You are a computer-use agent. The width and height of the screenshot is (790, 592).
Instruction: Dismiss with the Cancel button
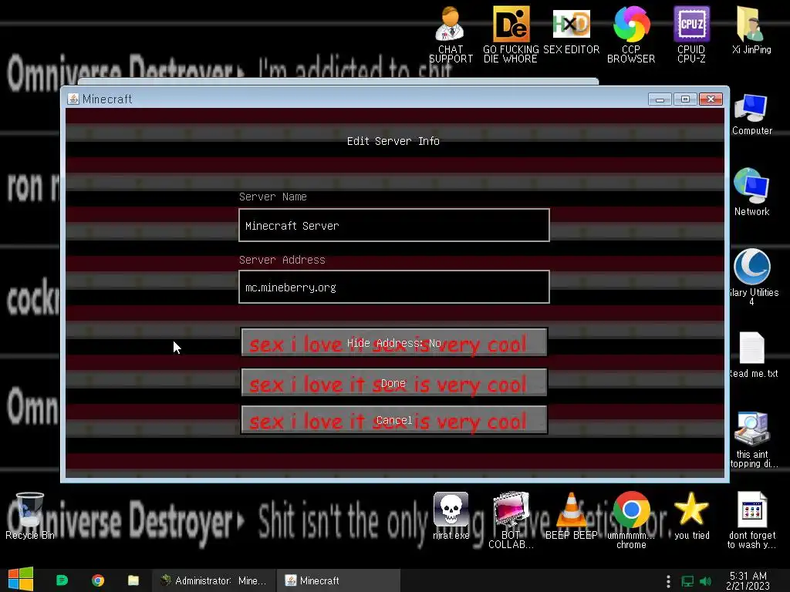tap(394, 420)
